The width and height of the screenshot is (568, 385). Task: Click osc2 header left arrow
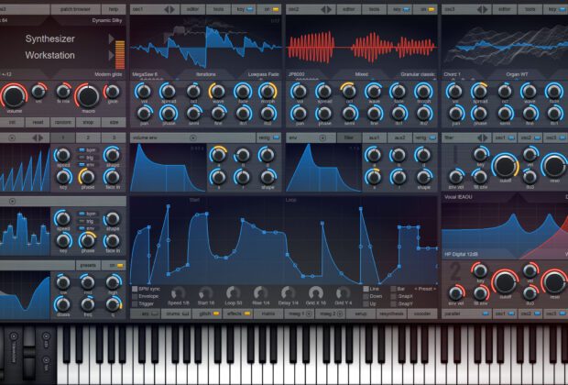323,9
